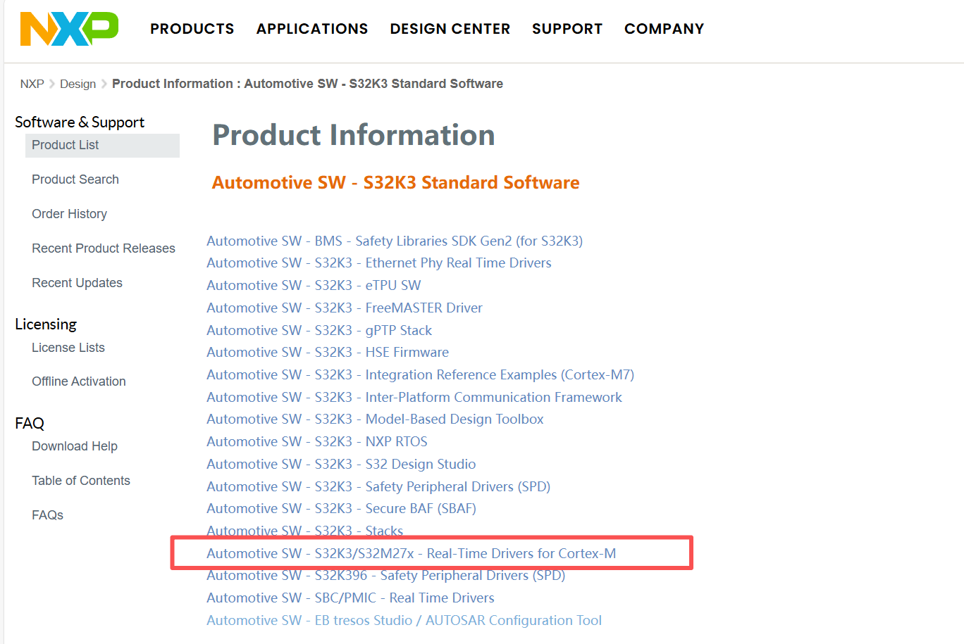The width and height of the screenshot is (964, 644).
Task: Open the COMPANY menu
Action: tap(664, 29)
